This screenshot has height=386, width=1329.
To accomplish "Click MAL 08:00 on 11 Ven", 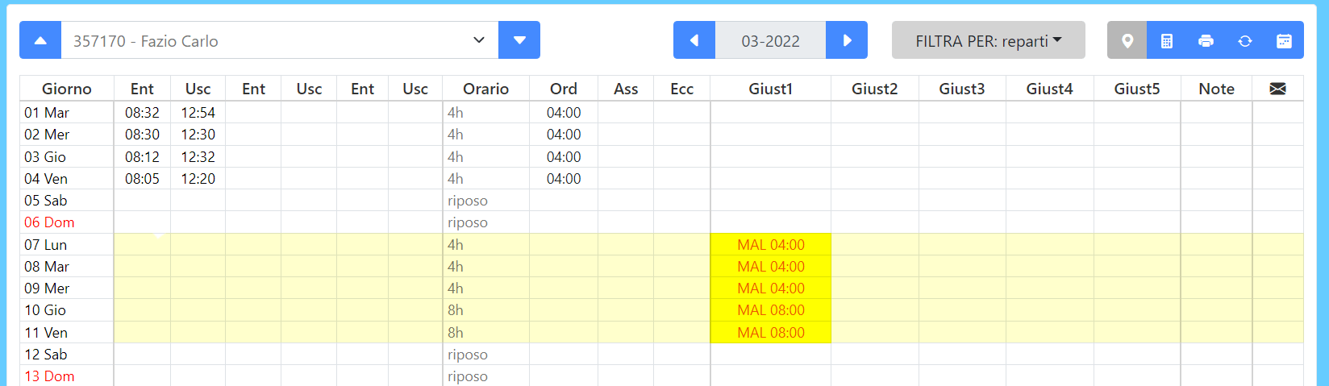I will pyautogui.click(x=770, y=332).
